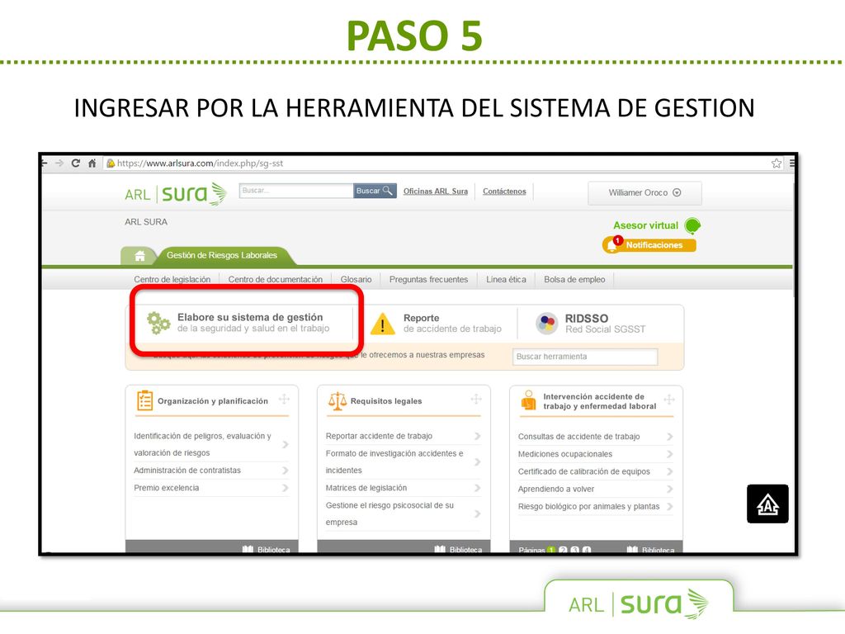Open the browser hamburger menu

click(791, 163)
